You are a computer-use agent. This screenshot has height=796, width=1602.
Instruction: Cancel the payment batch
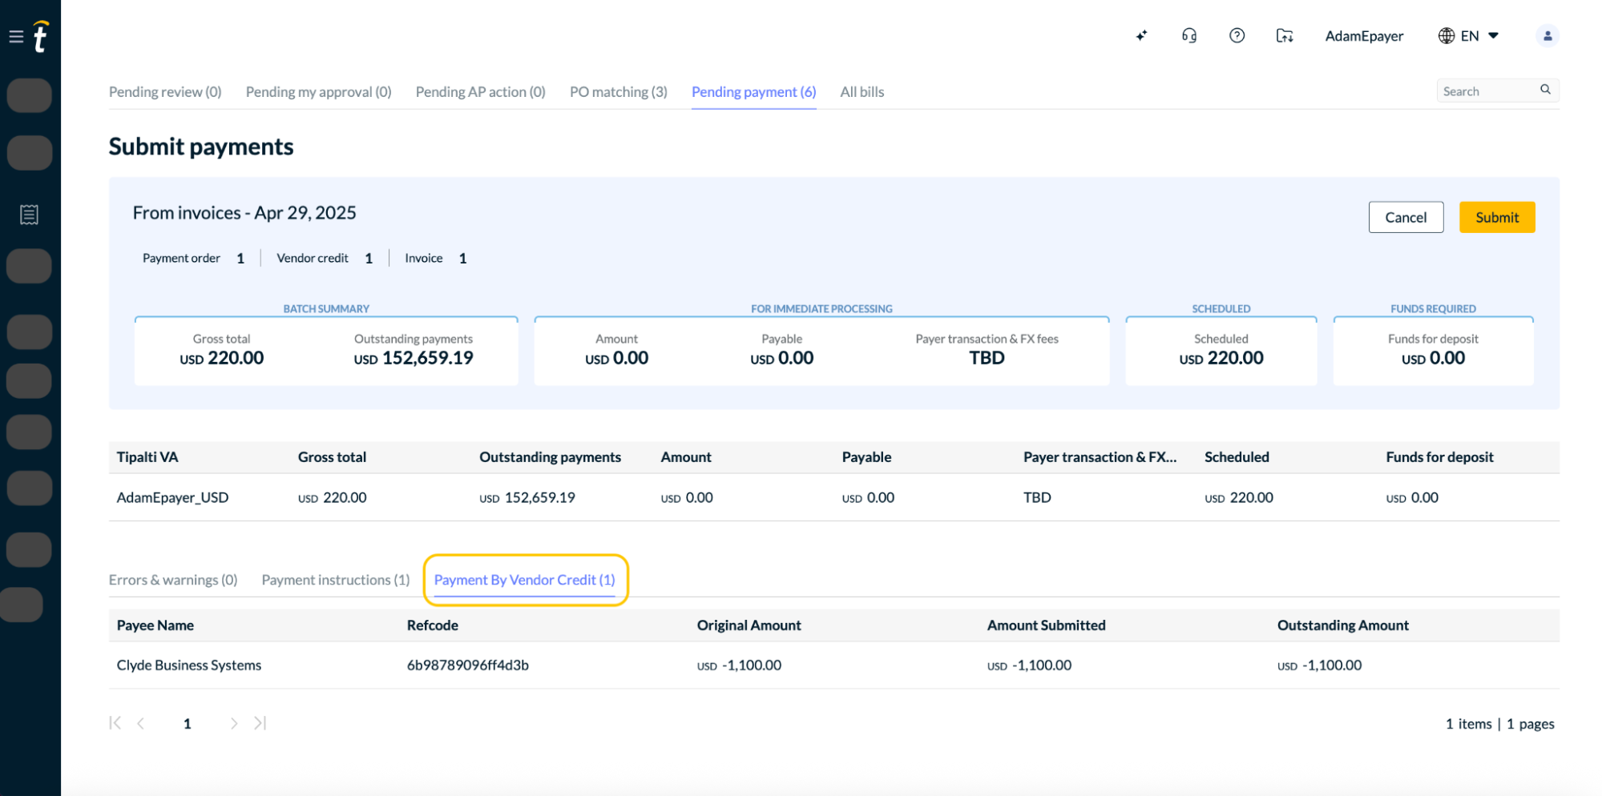click(1406, 217)
